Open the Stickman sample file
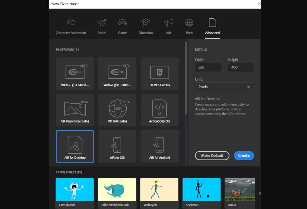Viewport: 307px width, 209px height. (202, 193)
